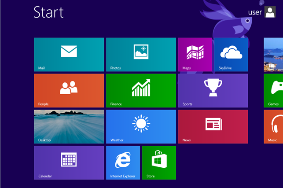Open the News tile
The height and width of the screenshot is (188, 283).
click(x=213, y=127)
